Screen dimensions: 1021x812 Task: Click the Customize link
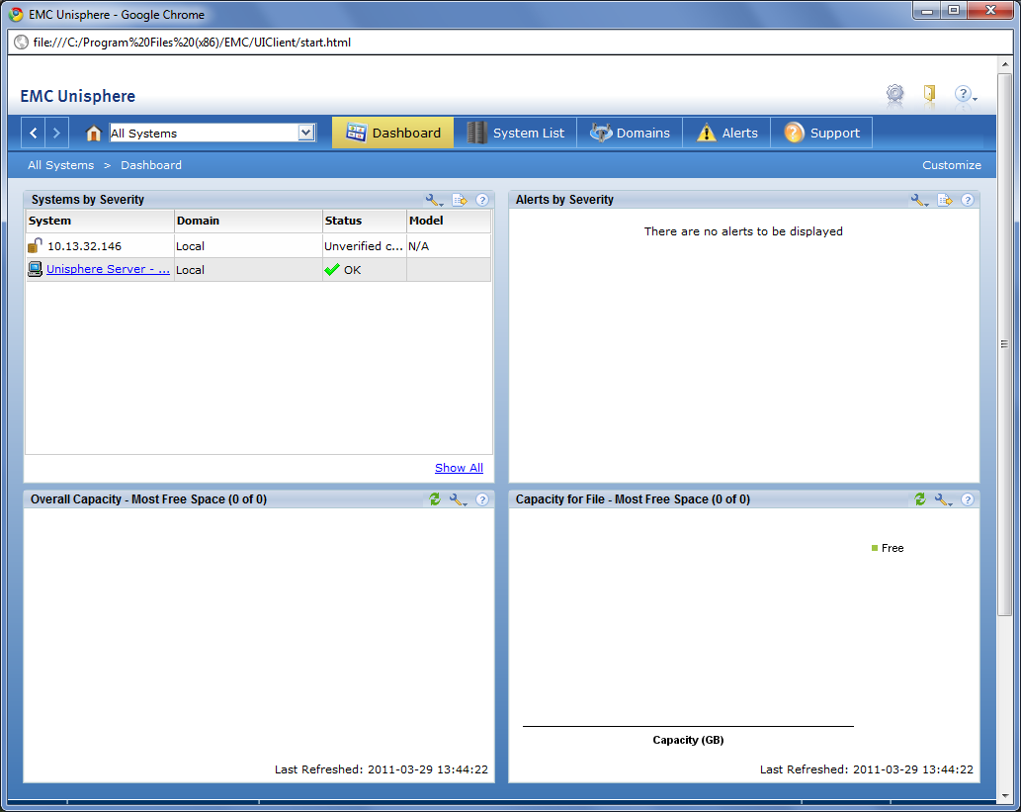952,165
